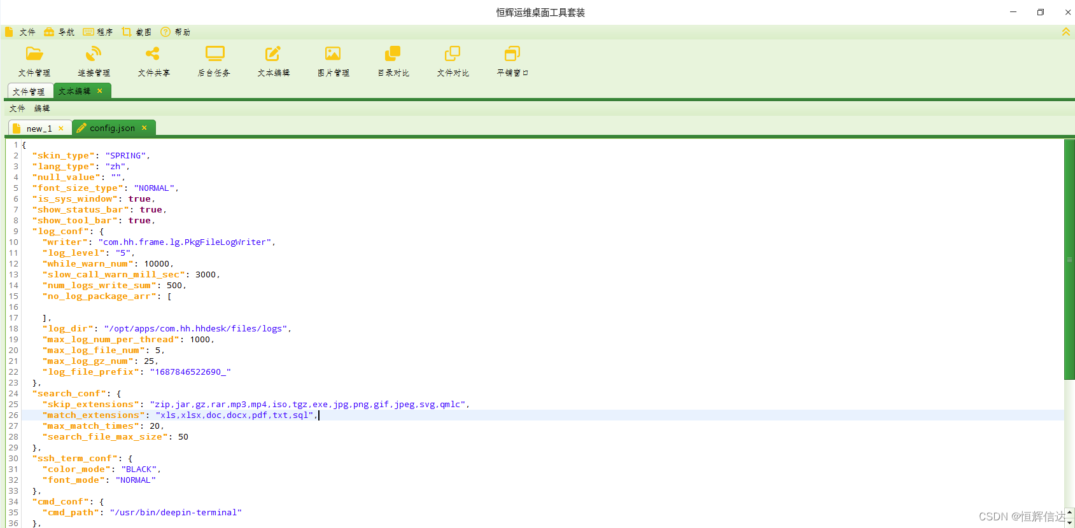Click the "max_log_gz_num" key
1075x528 pixels.
(x=88, y=361)
